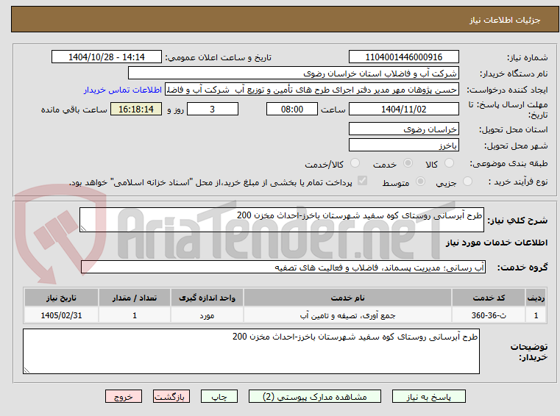
Task: Select the کالا/خدمت radio button
Action: point(355,163)
